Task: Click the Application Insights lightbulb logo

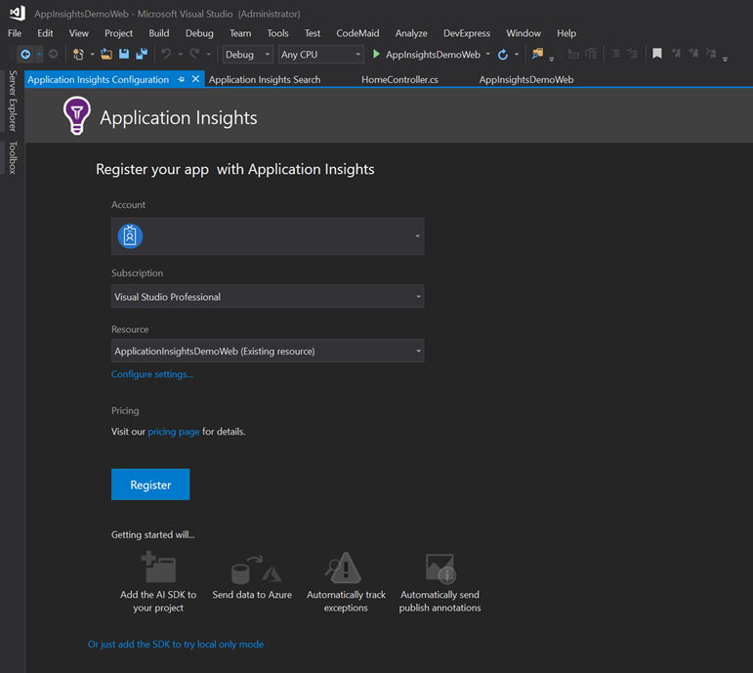Action: pyautogui.click(x=77, y=115)
